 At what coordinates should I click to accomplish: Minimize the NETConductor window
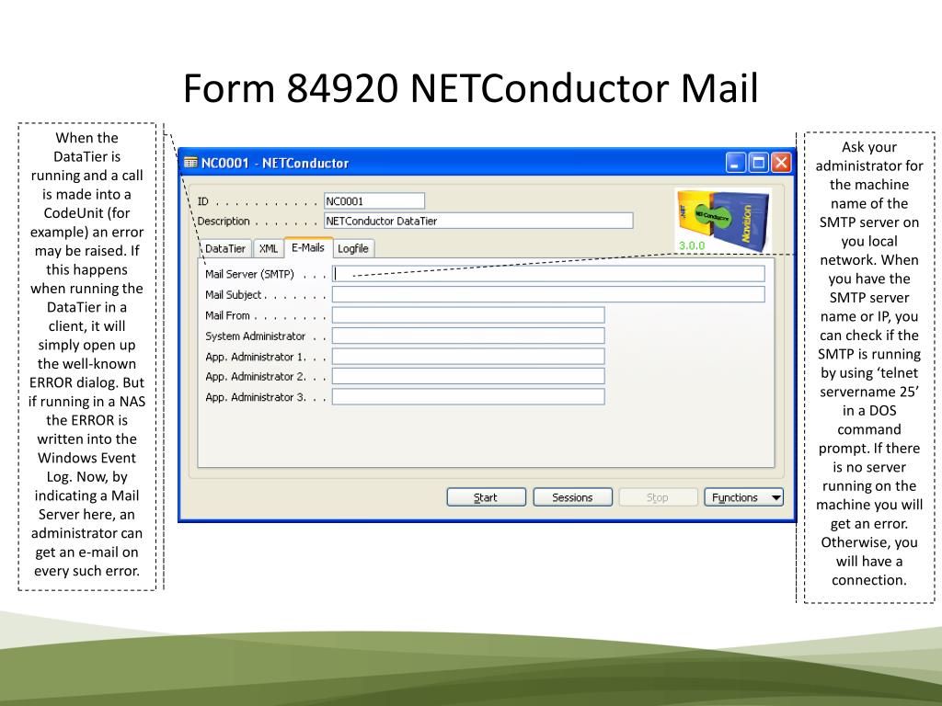click(735, 163)
